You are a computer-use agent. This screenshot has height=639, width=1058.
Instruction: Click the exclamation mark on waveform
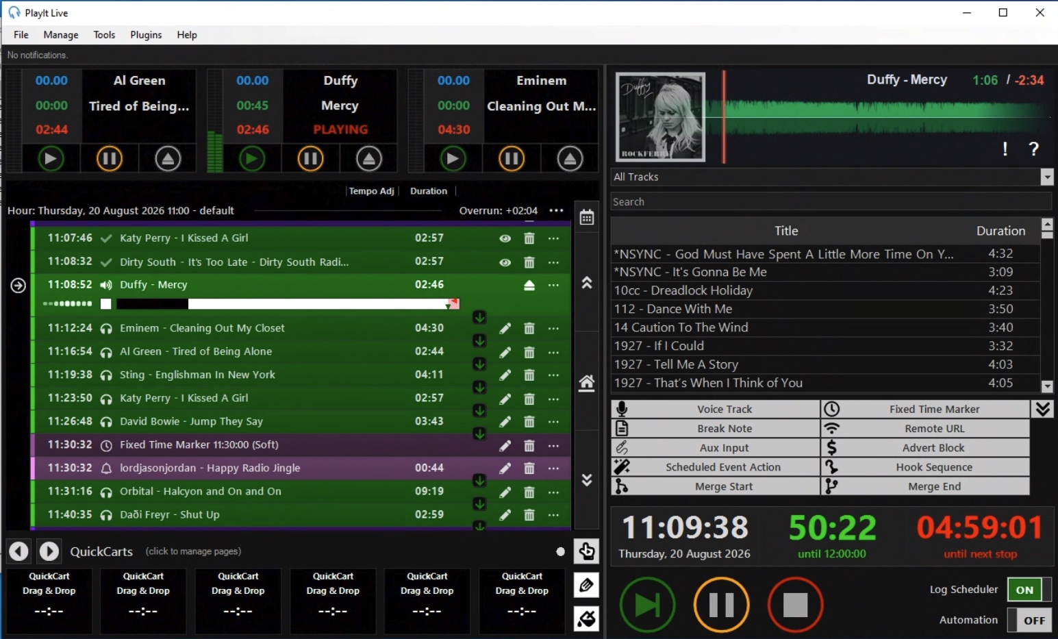pyautogui.click(x=1005, y=149)
